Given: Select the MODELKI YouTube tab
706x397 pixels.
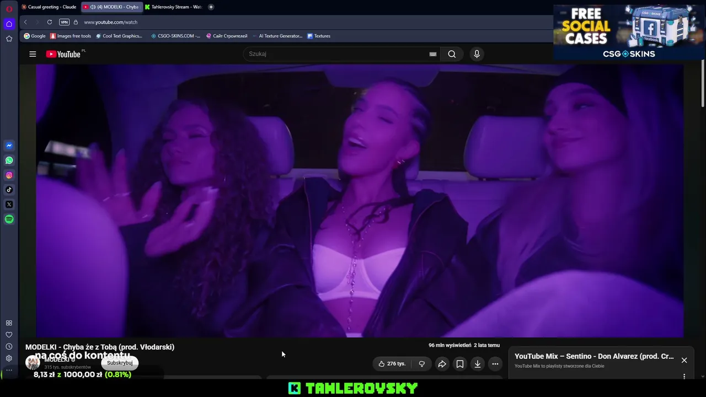Looking at the screenshot, I should pos(112,7).
